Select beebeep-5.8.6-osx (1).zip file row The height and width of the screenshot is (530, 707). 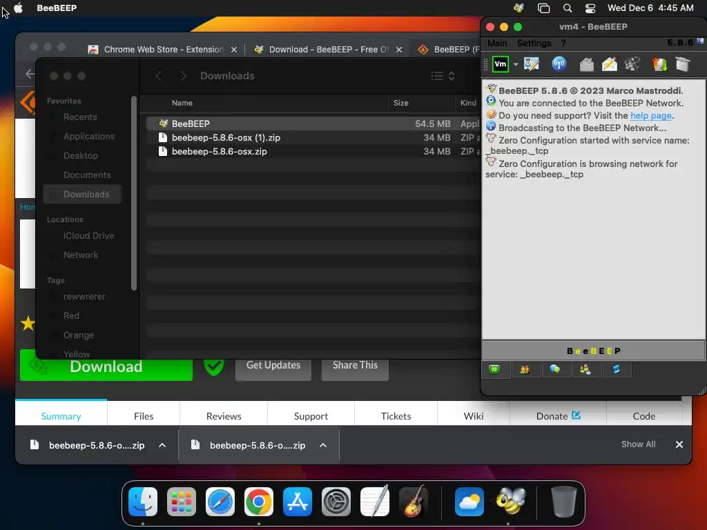(314, 137)
